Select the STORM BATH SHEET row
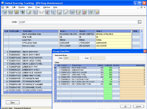Screen dimensions: 147x109 pyautogui.click(x=28, y=81)
